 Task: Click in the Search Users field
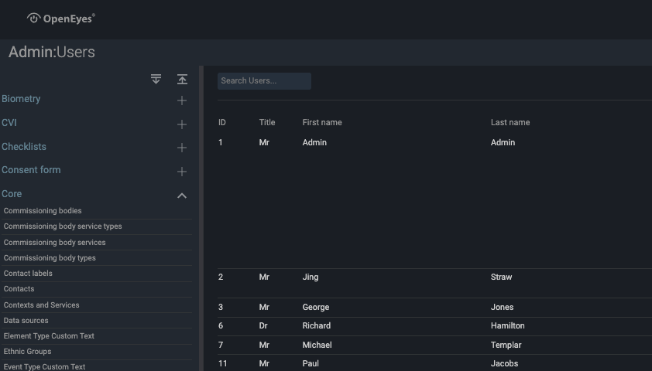(x=264, y=81)
